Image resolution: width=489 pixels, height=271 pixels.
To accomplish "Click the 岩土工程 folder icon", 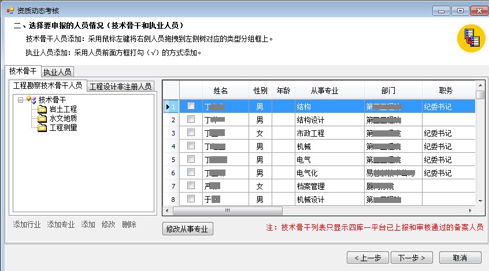I will (42, 109).
